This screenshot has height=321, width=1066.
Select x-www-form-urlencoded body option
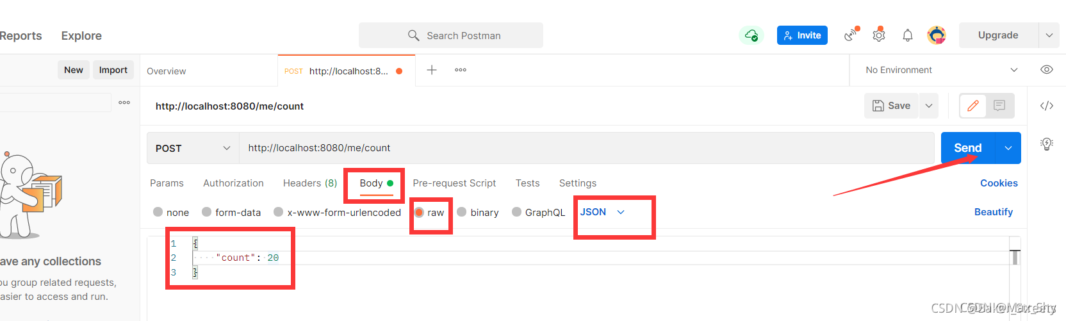click(x=337, y=212)
